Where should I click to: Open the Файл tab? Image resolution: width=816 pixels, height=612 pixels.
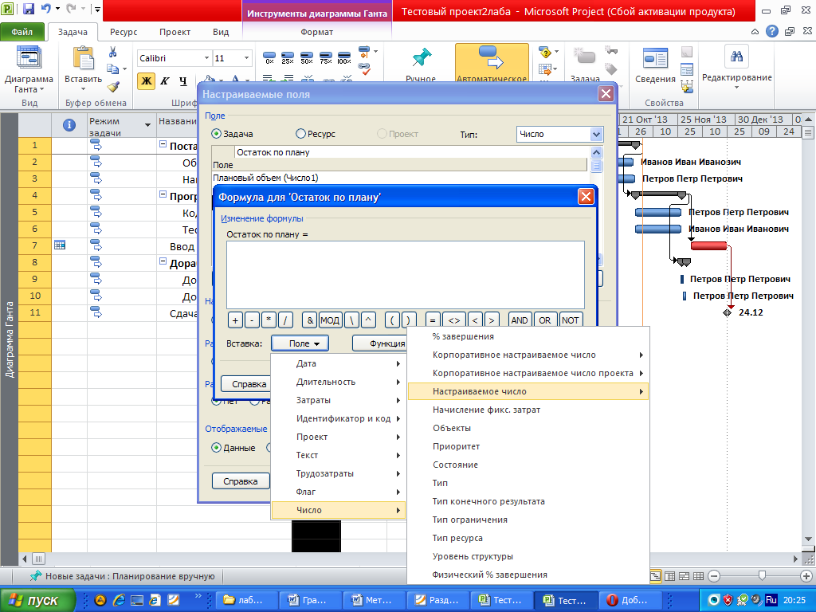click(x=22, y=32)
